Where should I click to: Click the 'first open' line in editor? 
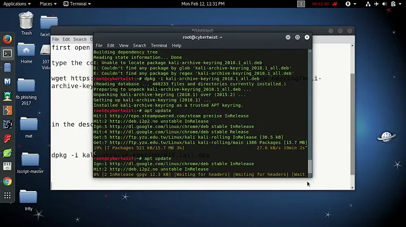click(x=70, y=47)
